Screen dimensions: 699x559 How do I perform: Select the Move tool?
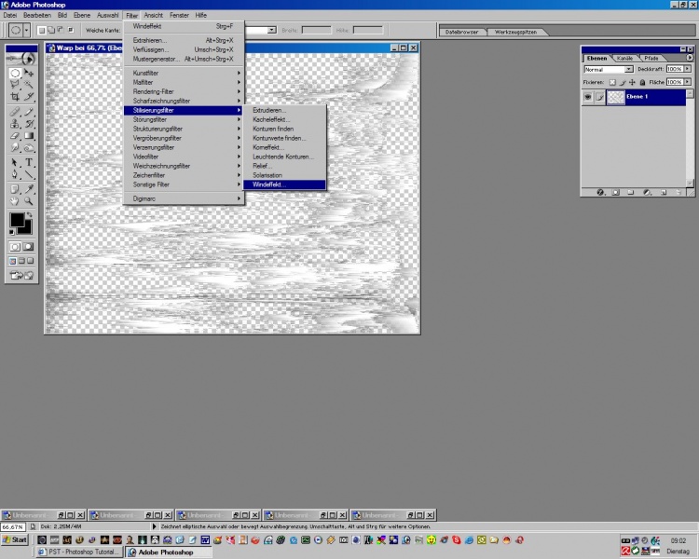(x=29, y=73)
